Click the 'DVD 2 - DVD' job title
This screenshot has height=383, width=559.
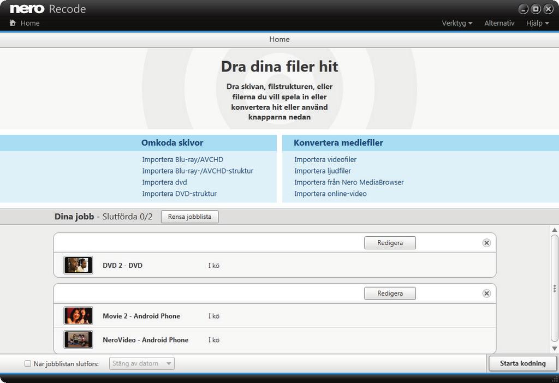tap(122, 266)
